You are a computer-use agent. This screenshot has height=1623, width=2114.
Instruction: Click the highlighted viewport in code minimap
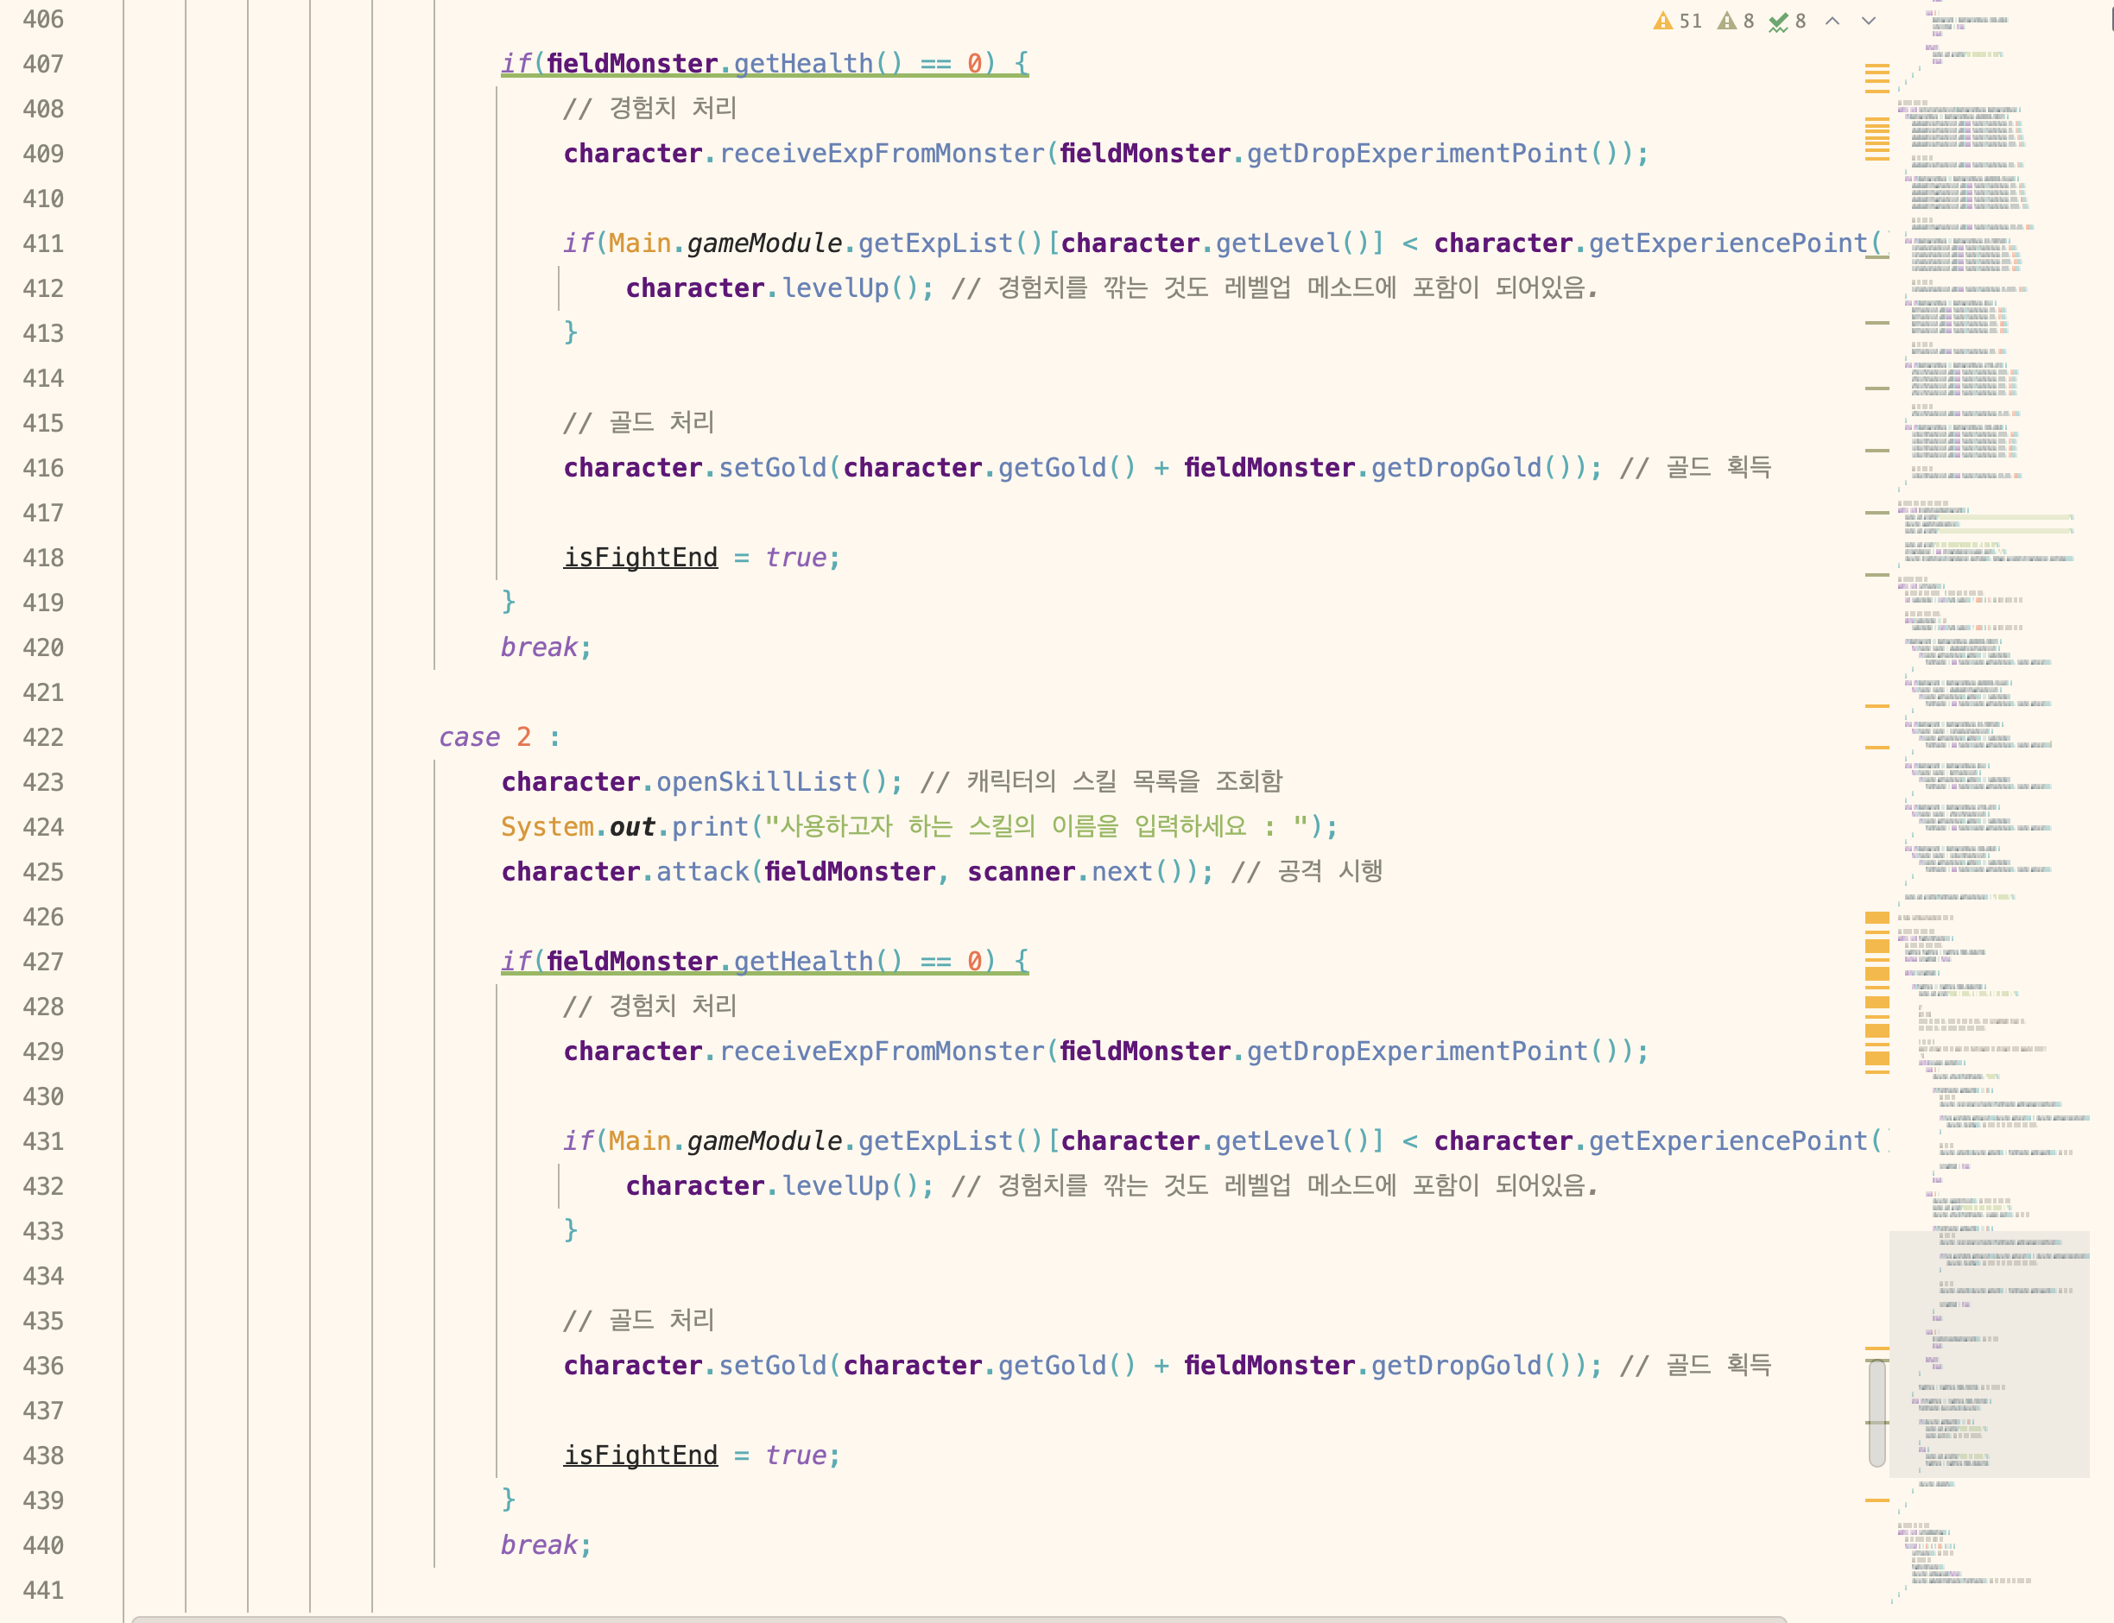pyautogui.click(x=1989, y=1353)
